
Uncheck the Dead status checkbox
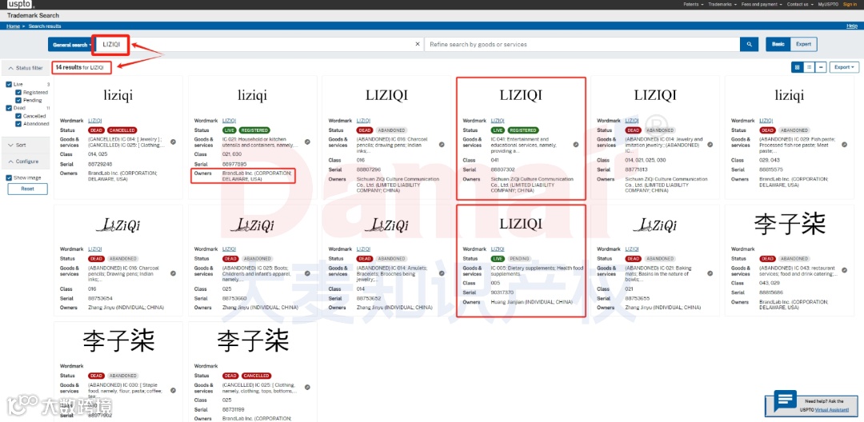pos(9,108)
